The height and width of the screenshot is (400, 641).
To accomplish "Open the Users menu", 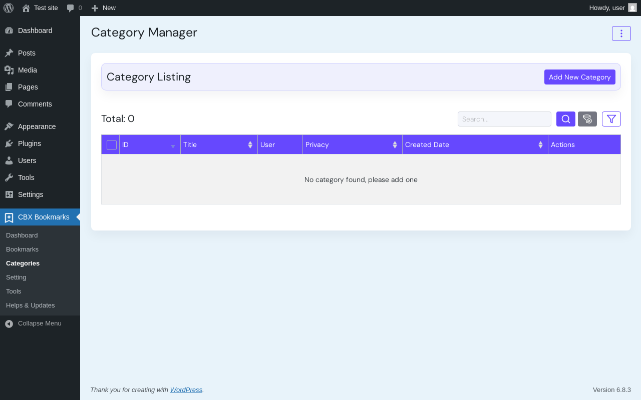I will (x=40, y=160).
